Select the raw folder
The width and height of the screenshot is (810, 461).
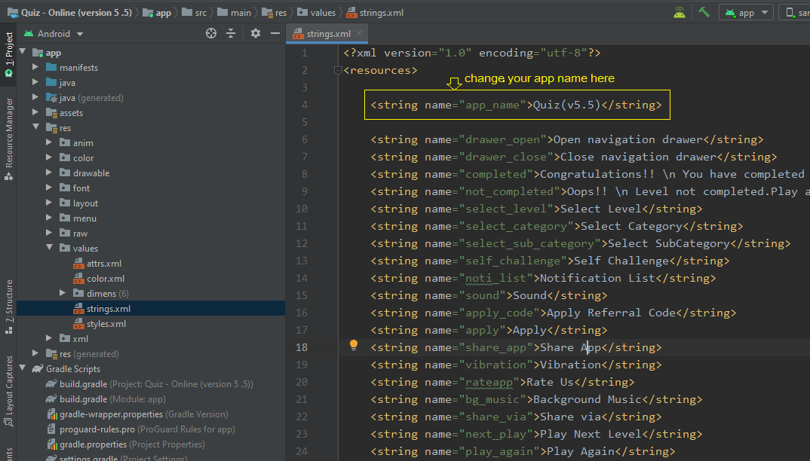[x=73, y=234]
